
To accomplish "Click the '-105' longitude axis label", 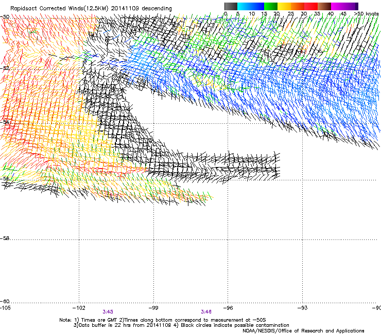I will click(5, 308).
